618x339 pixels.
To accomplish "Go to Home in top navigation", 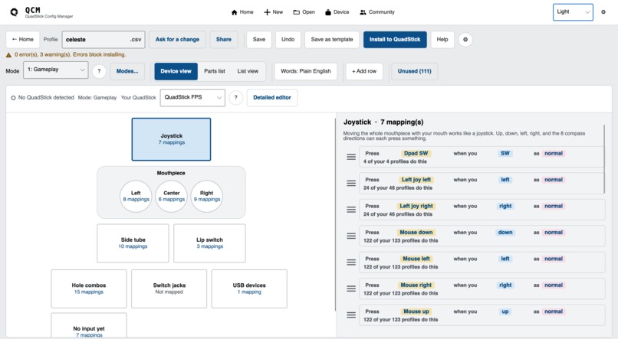I will pos(242,12).
